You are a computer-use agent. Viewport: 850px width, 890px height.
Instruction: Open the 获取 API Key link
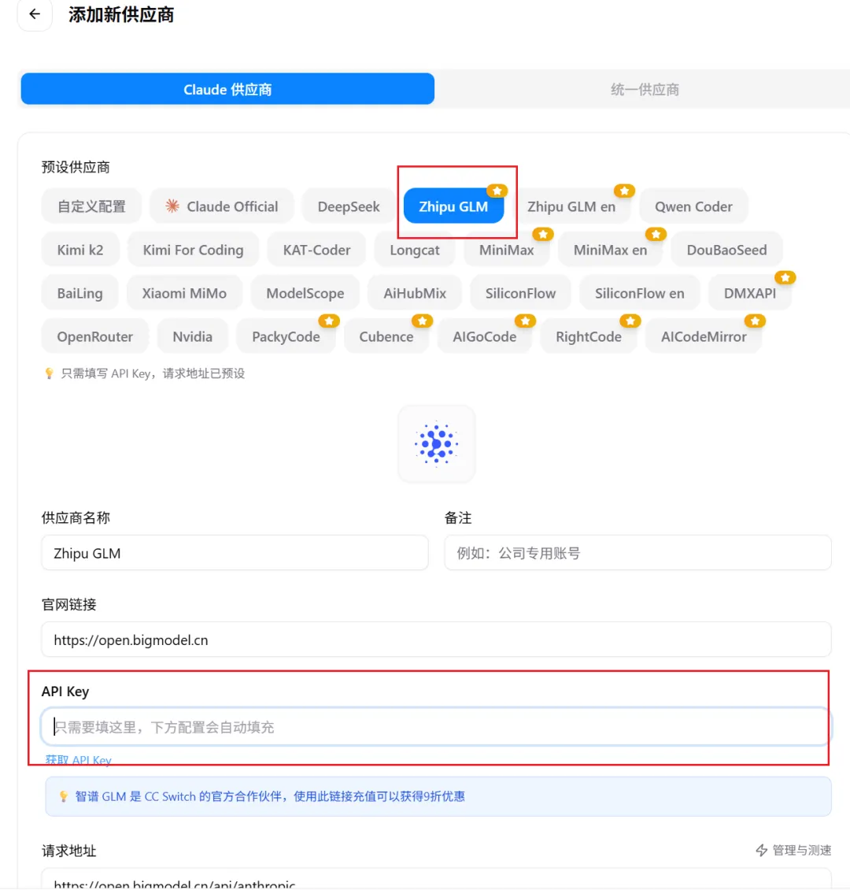click(x=78, y=760)
